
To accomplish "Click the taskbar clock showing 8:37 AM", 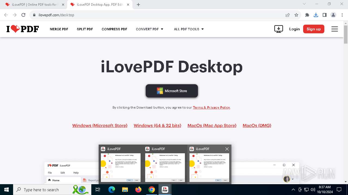I will (325, 190).
